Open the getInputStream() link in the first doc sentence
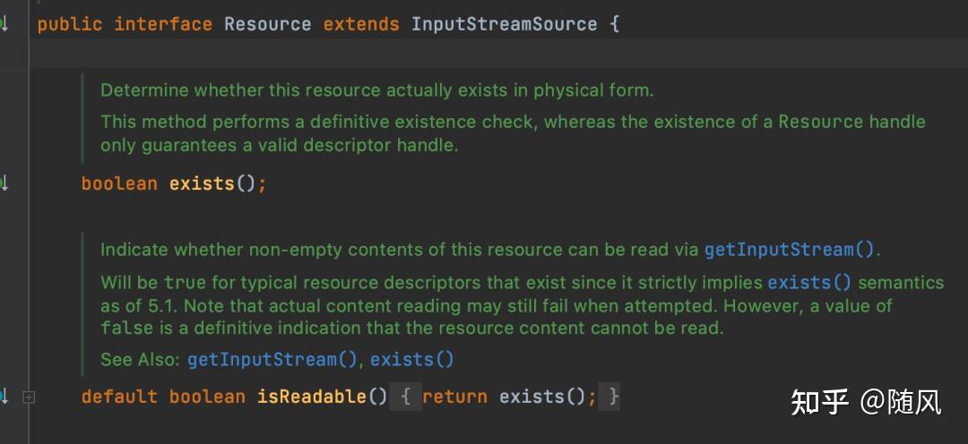Viewport: 968px width, 444px height. click(x=788, y=250)
